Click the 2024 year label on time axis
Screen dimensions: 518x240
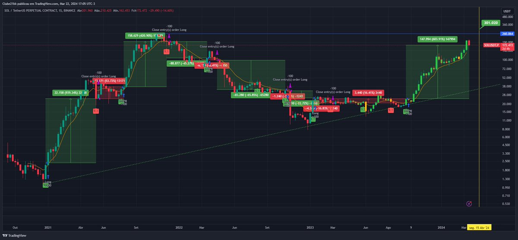(441, 227)
